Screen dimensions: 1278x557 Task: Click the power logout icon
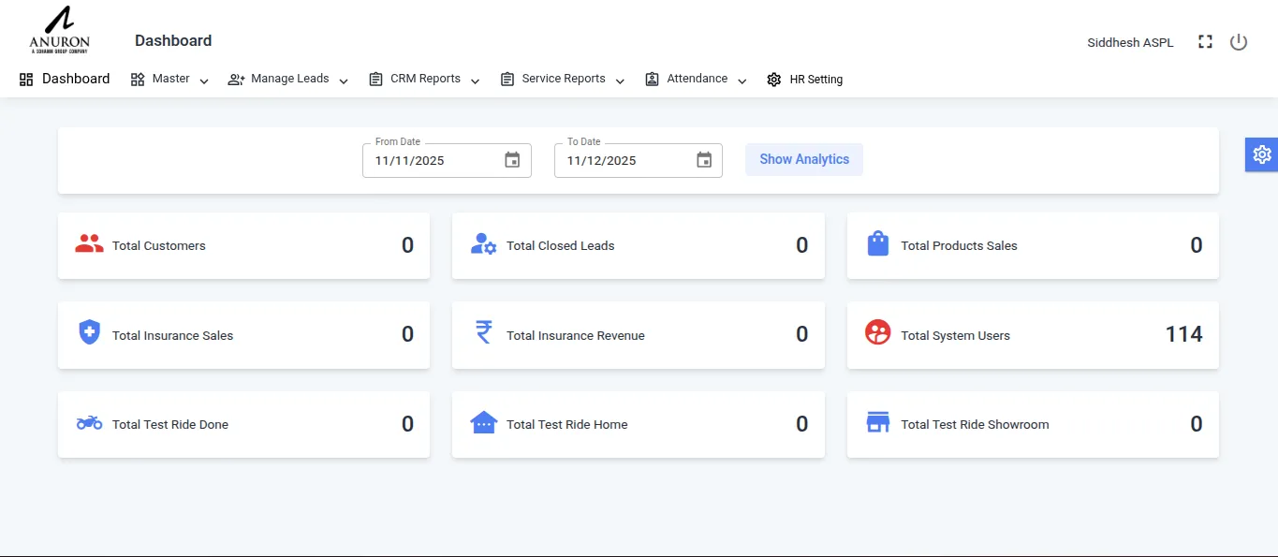click(1238, 41)
